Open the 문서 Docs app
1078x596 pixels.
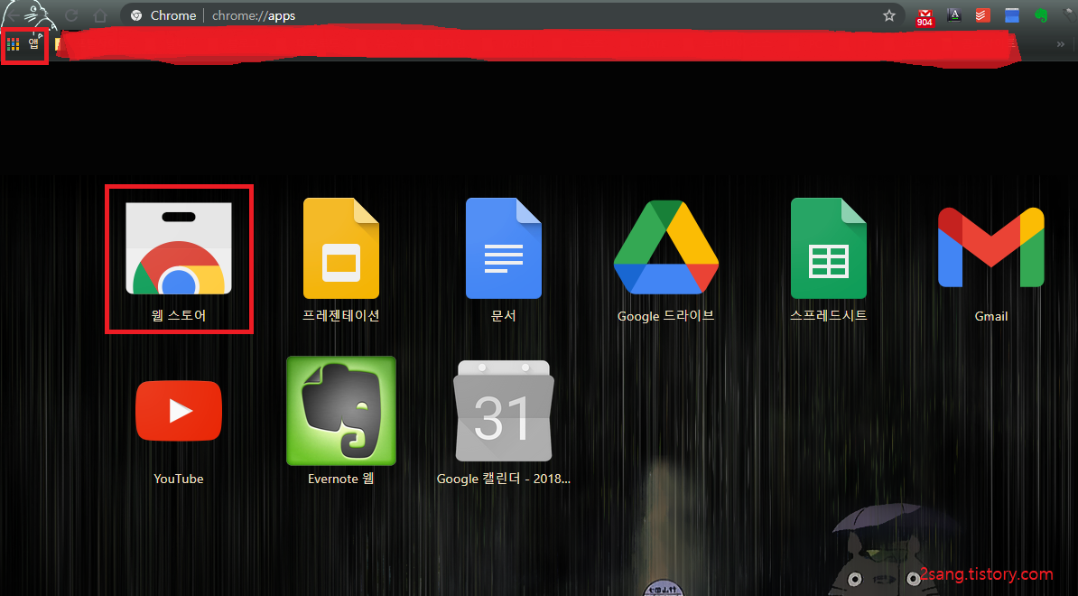tap(503, 261)
